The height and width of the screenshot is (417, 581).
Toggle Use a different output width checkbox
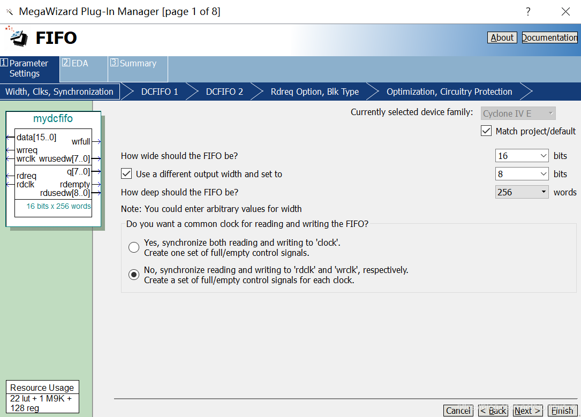[126, 173]
